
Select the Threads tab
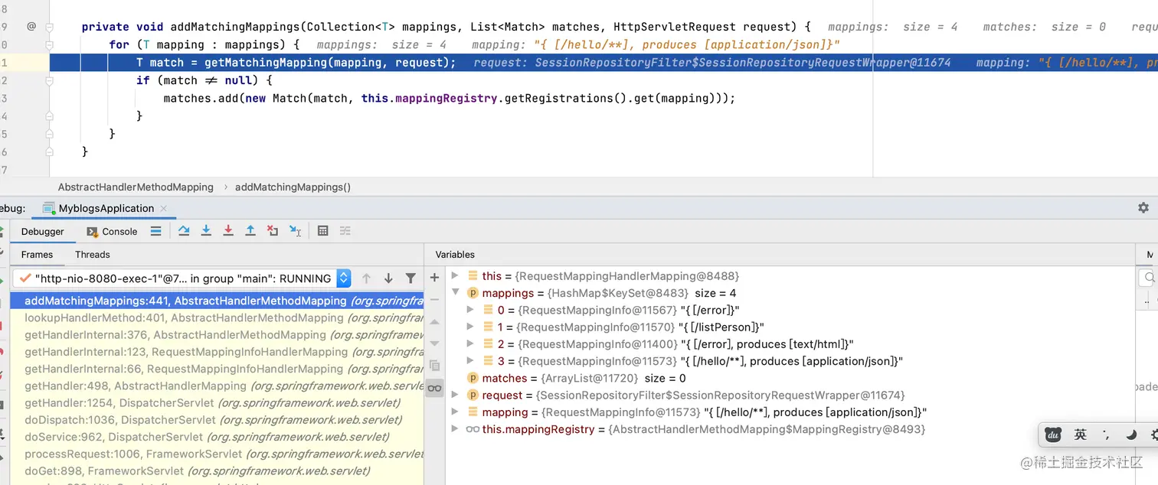point(93,255)
